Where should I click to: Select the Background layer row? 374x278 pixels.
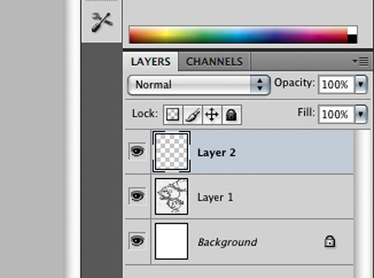click(x=239, y=241)
